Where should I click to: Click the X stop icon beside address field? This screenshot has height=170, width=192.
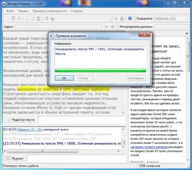click(x=112, y=27)
